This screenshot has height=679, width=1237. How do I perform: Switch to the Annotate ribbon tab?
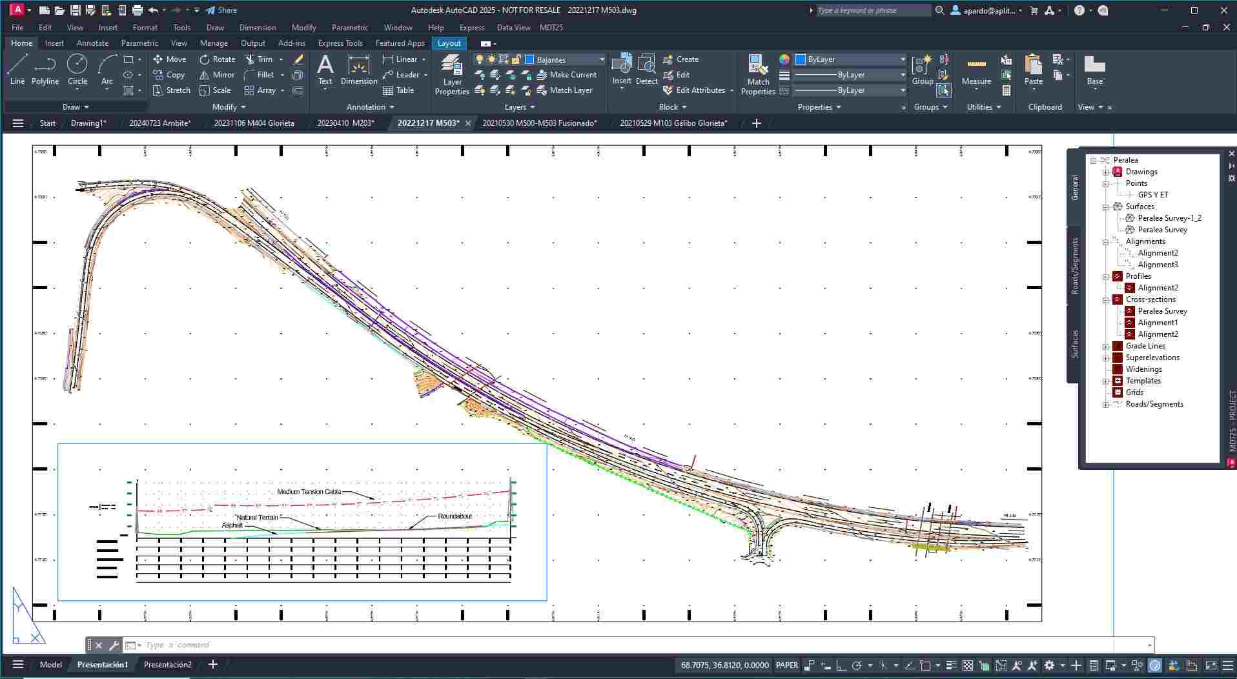[92, 43]
